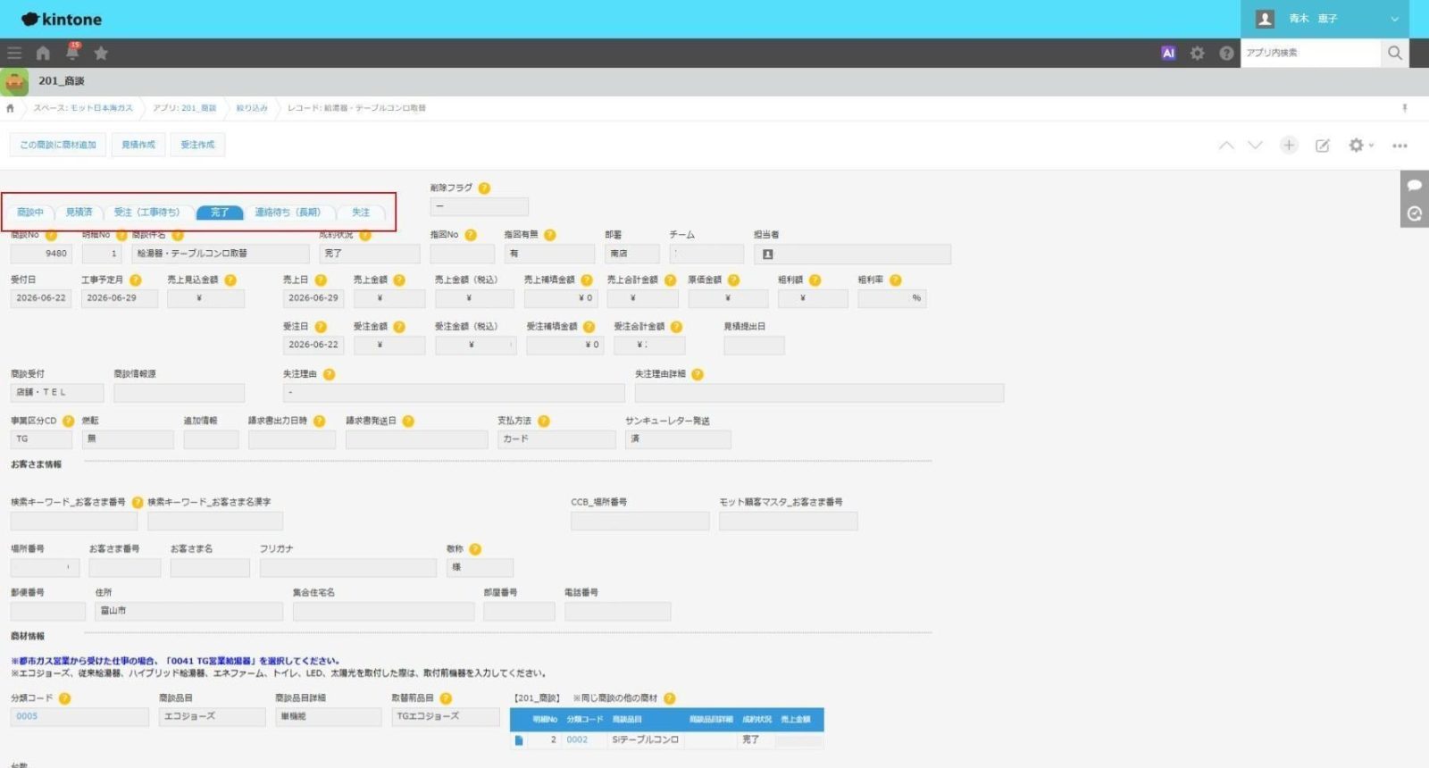Click the 受注作成 button
The height and width of the screenshot is (768, 1429).
click(197, 145)
